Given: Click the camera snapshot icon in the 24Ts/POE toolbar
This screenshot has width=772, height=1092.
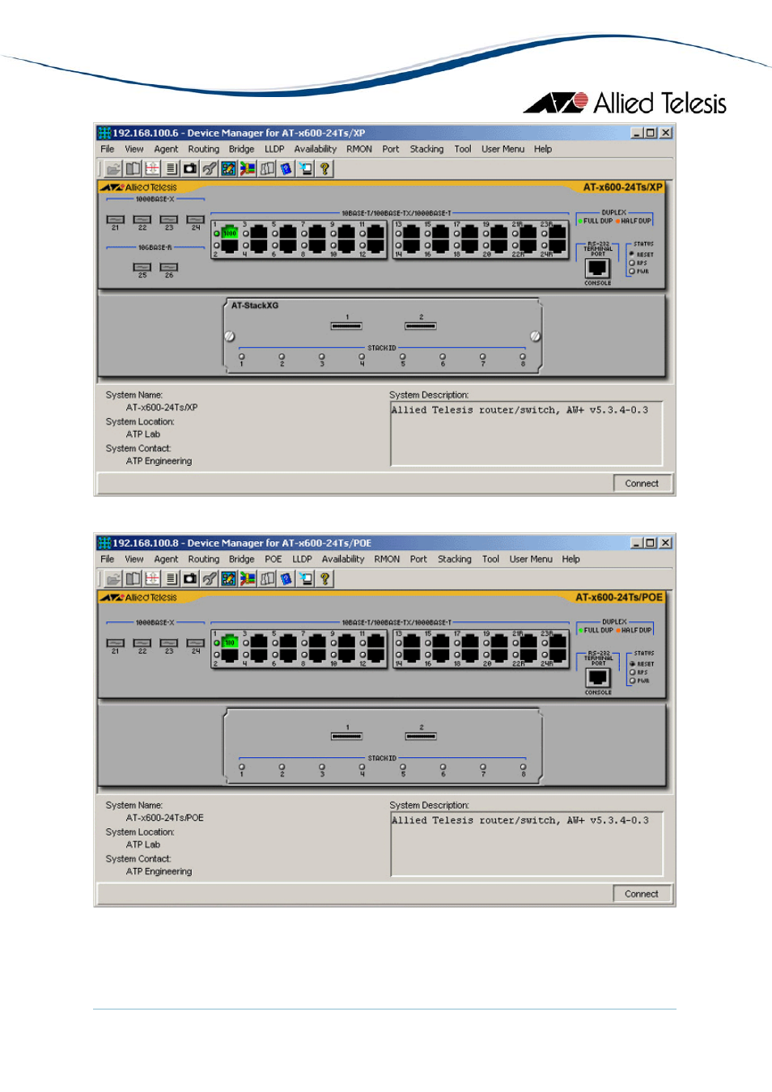Looking at the screenshot, I should tap(190, 578).
